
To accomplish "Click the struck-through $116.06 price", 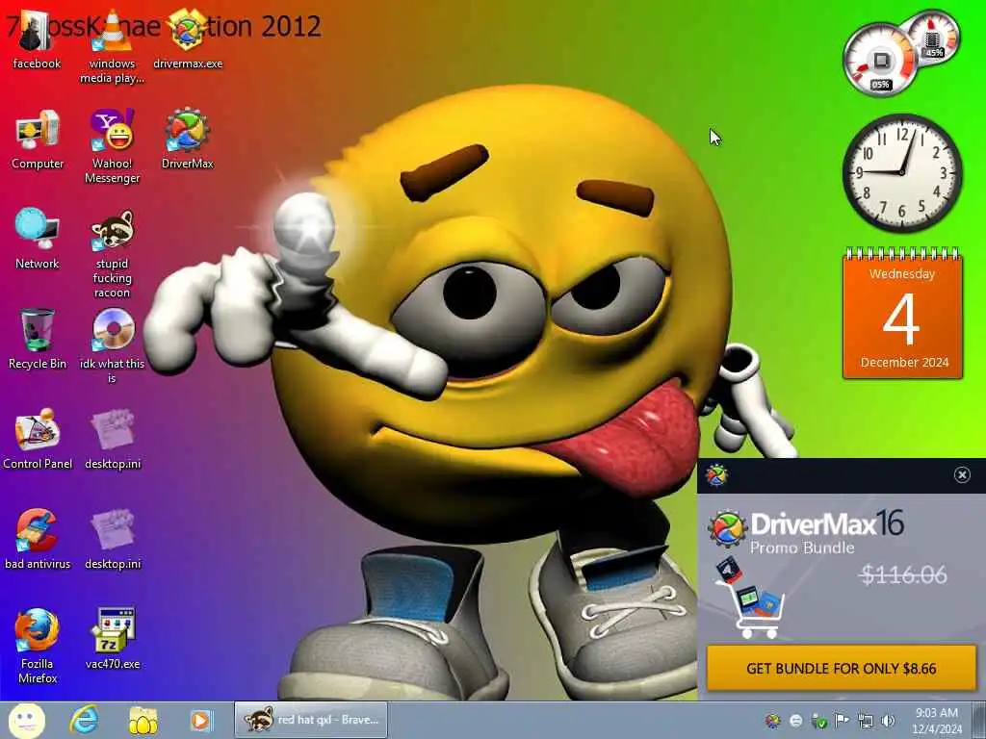I will [x=903, y=574].
